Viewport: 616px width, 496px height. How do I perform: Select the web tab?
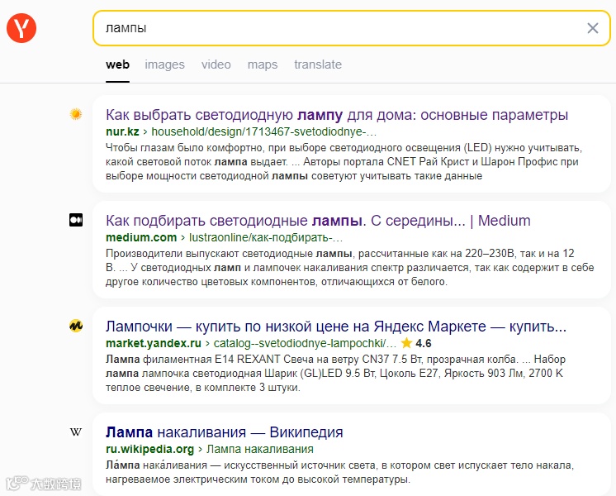(x=117, y=64)
